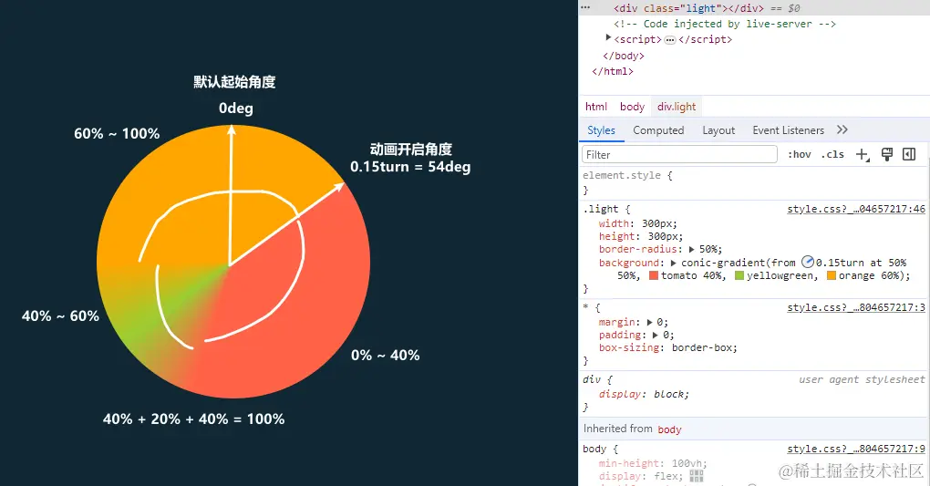Open the orange color swatch
This screenshot has width=930, height=486.
(x=831, y=275)
